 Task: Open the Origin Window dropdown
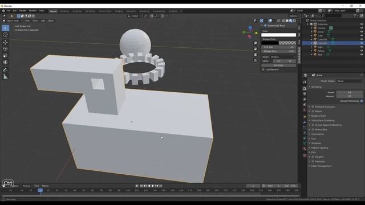click(x=283, y=57)
